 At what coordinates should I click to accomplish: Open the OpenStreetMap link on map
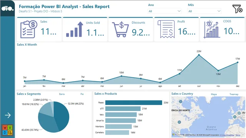coord(227,135)
